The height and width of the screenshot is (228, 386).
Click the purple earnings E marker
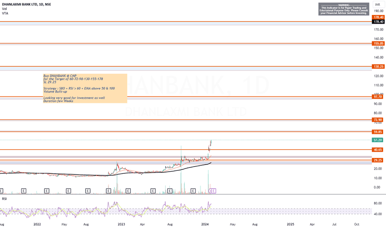[213, 191]
